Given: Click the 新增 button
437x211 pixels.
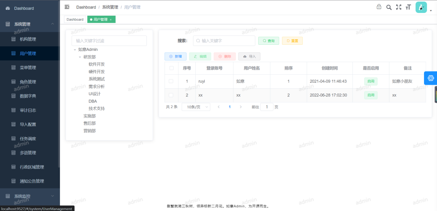Looking at the screenshot, I should [x=175, y=56].
